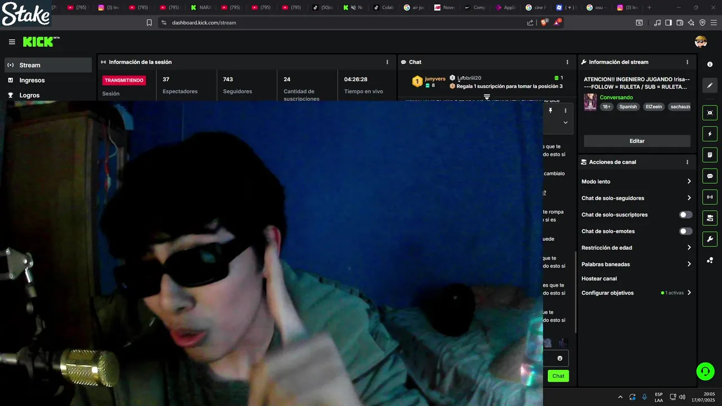Open the browser main menu button
Viewport: 722px width, 406px height.
[714, 23]
